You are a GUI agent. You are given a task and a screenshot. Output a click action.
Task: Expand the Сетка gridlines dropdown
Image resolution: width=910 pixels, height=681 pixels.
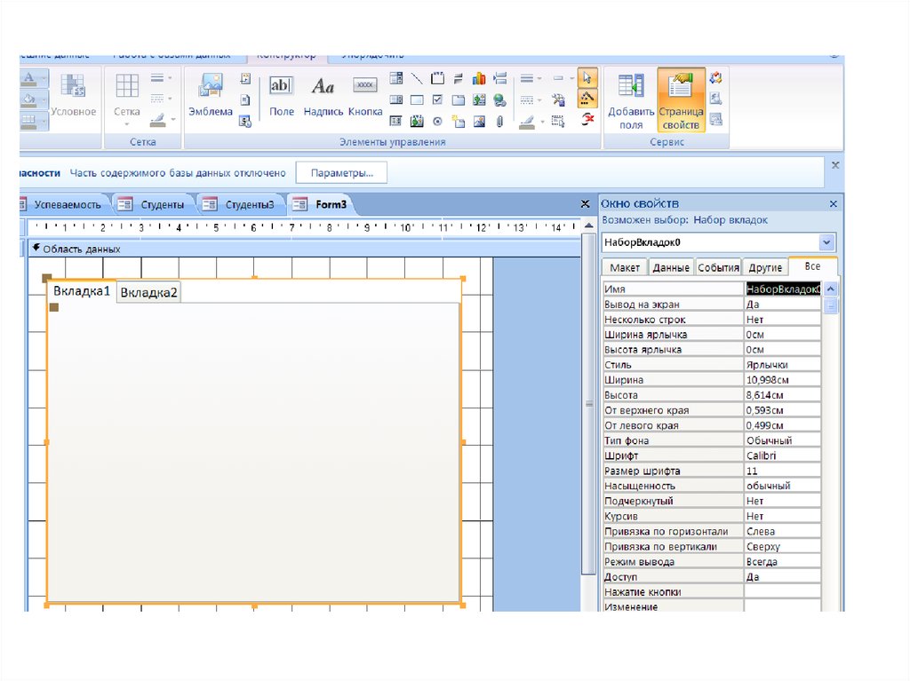click(x=127, y=124)
